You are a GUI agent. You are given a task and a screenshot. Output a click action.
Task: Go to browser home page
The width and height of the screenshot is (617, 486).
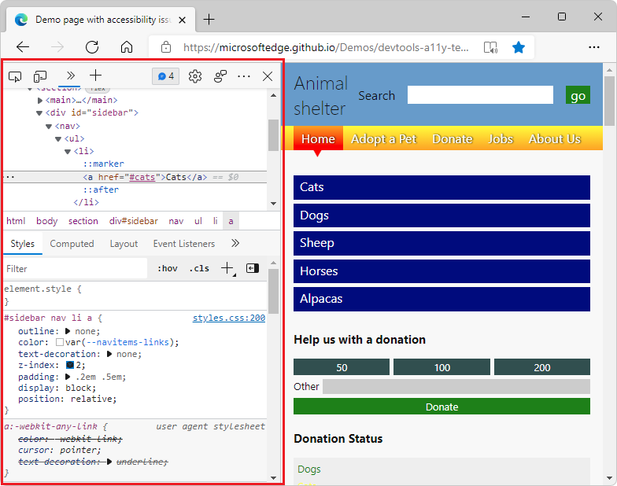126,47
